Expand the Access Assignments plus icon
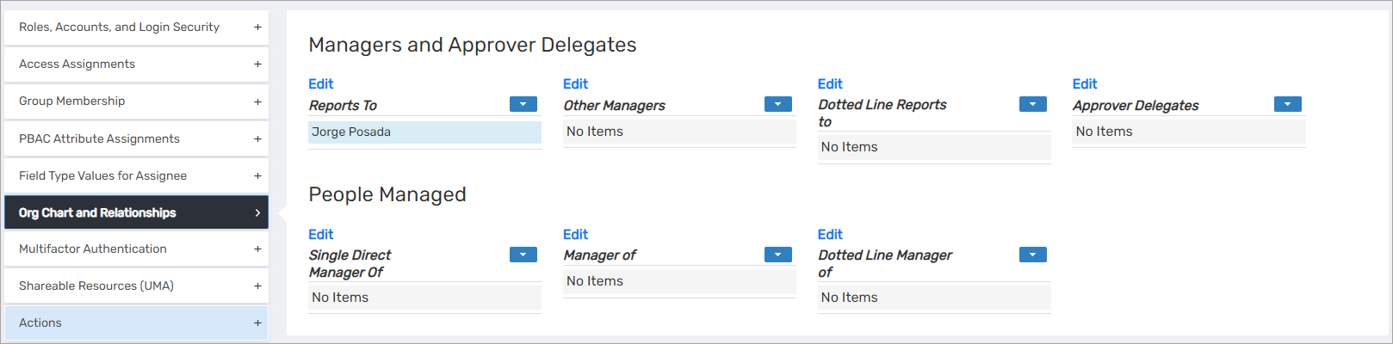Image resolution: width=1393 pixels, height=344 pixels. pyautogui.click(x=257, y=64)
